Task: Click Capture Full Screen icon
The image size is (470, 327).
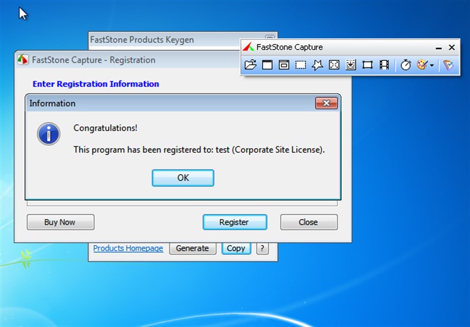Action: [334, 65]
